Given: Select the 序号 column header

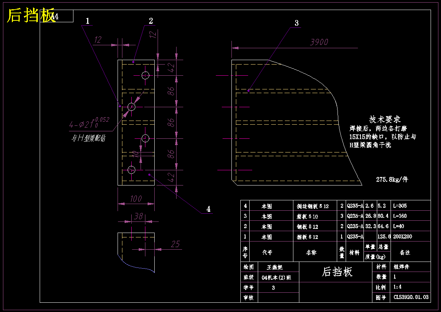Looking at the screenshot, I should click(x=245, y=252).
